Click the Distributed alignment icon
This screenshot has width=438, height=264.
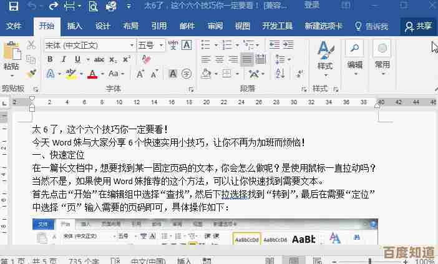261,59
